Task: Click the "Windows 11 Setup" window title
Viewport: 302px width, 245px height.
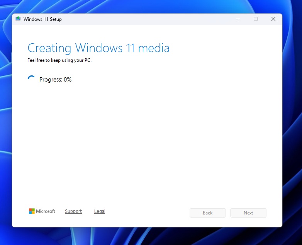Action: click(42, 19)
